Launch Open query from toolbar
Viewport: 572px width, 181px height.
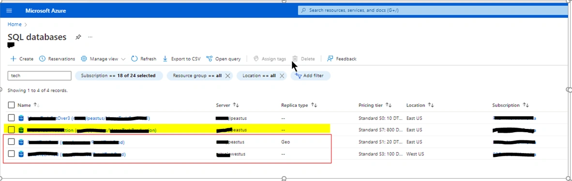pyautogui.click(x=224, y=58)
